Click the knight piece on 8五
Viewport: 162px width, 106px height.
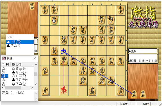tap(54, 51)
